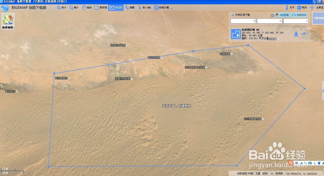Click the 双击下载，右键删除 hint in the polygon
Image resolution: width=324 pixels, height=176 pixels.
177,106
